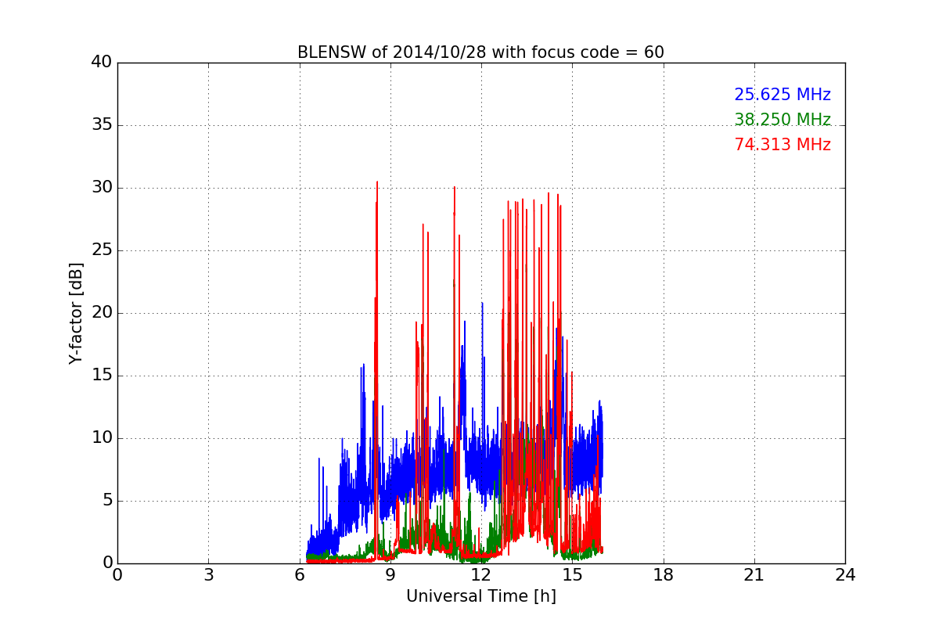The image size is (939, 626).
Task: Click the plot title 'BLENSW of 2014/10/28'
Action: pos(480,52)
